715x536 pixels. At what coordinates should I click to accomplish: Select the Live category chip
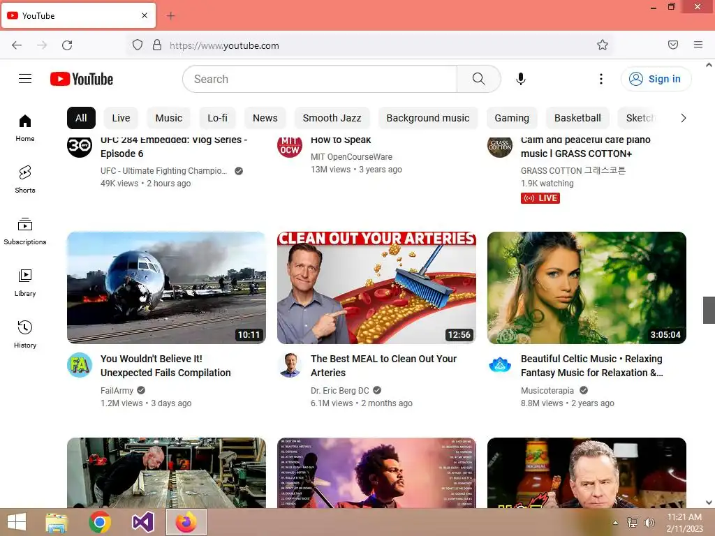[121, 118]
